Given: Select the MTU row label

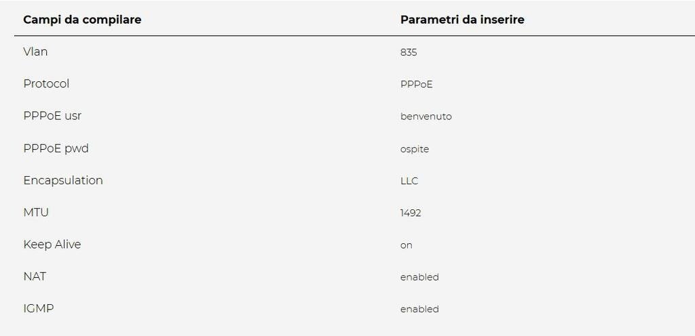Looking at the screenshot, I should (x=36, y=212).
